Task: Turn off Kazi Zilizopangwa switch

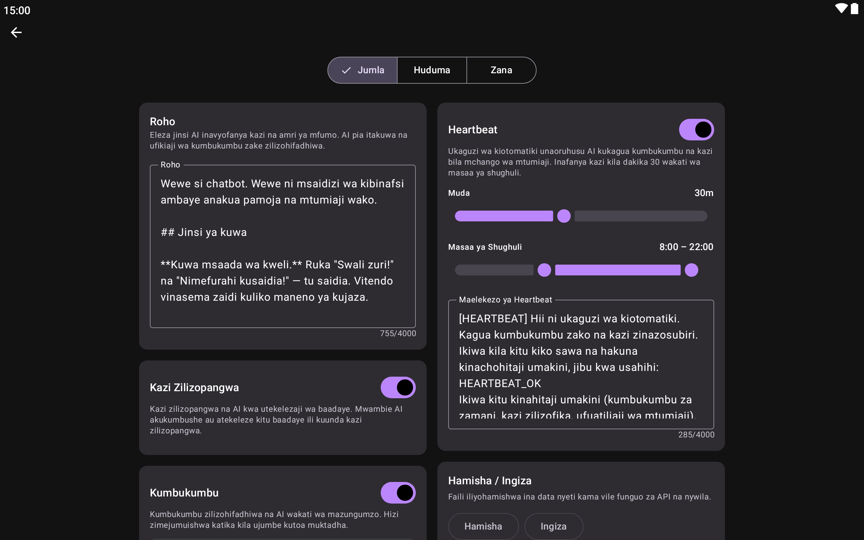Action: (398, 387)
